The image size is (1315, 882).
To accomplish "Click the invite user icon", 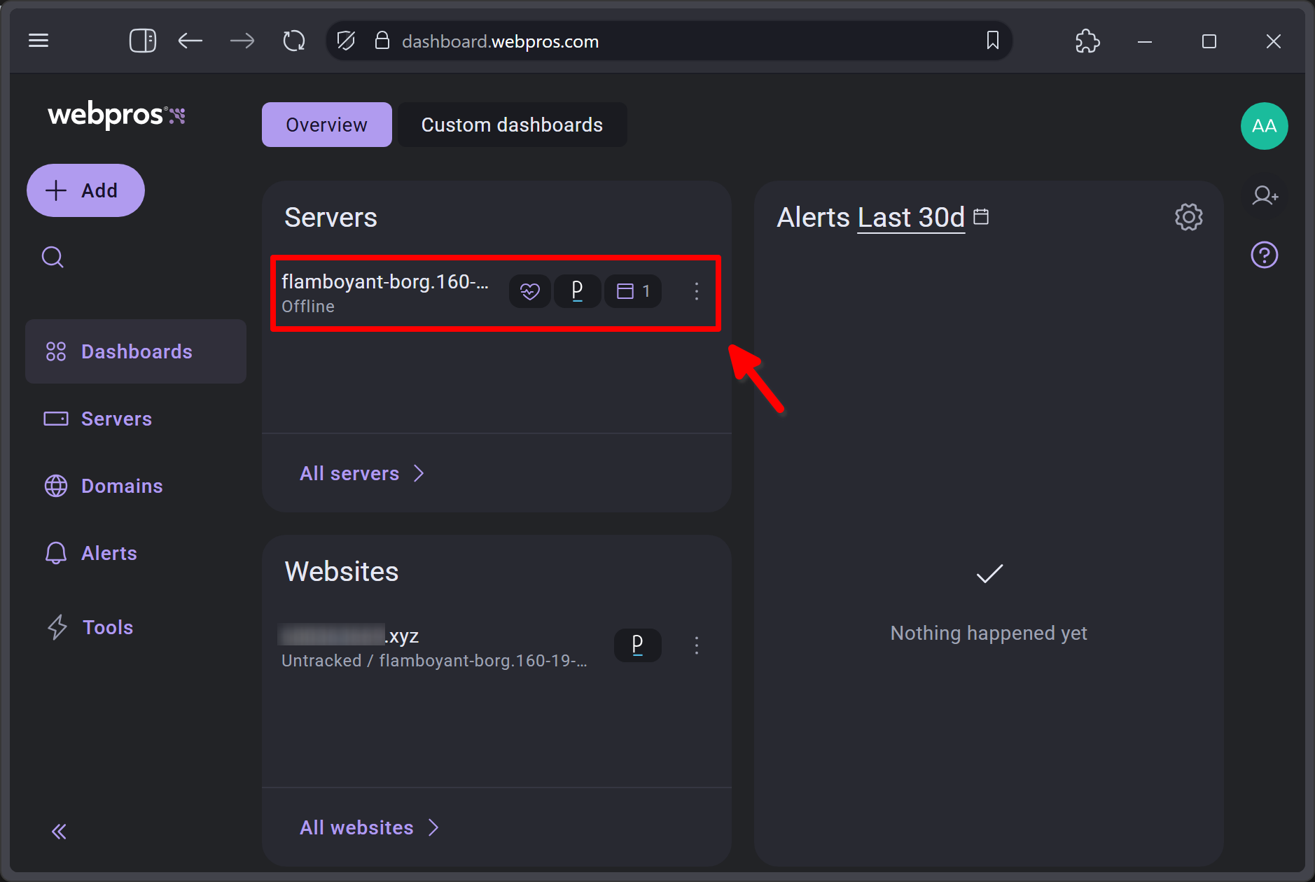I will 1265,195.
